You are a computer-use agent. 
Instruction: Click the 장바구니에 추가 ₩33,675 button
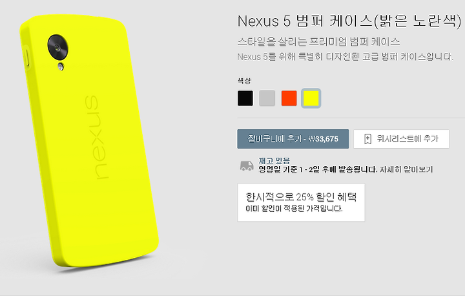click(x=293, y=139)
